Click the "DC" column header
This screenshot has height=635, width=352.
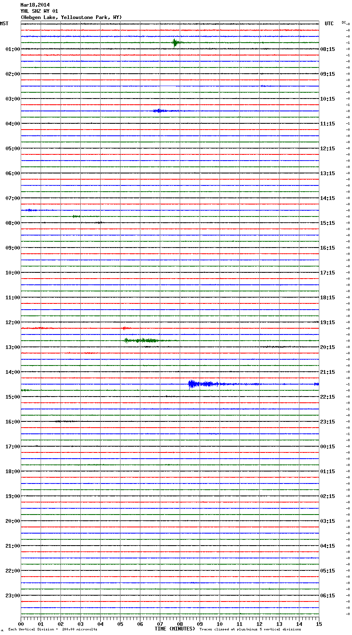[344, 22]
